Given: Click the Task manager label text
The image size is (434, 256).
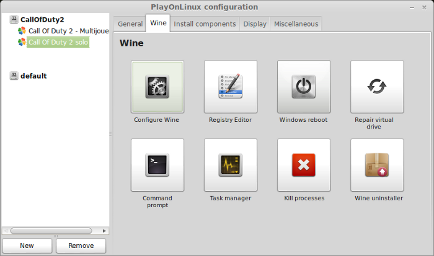Looking at the screenshot, I should [231, 198].
